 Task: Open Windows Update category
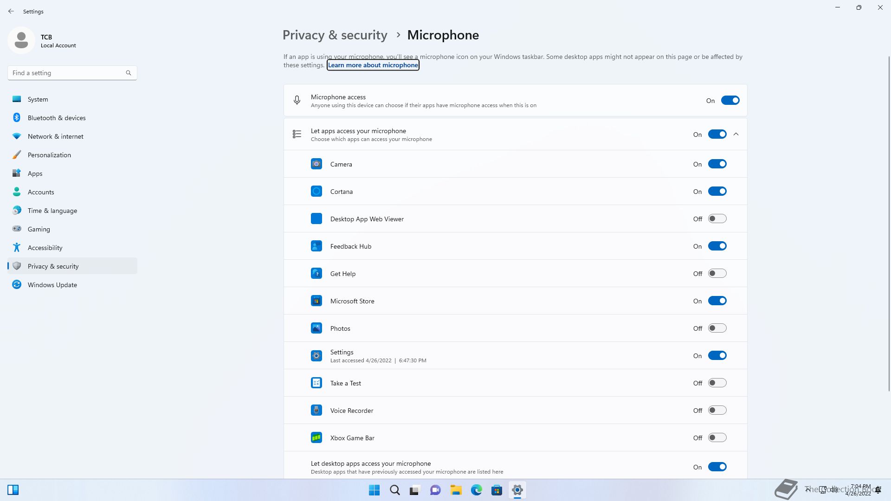72,285
